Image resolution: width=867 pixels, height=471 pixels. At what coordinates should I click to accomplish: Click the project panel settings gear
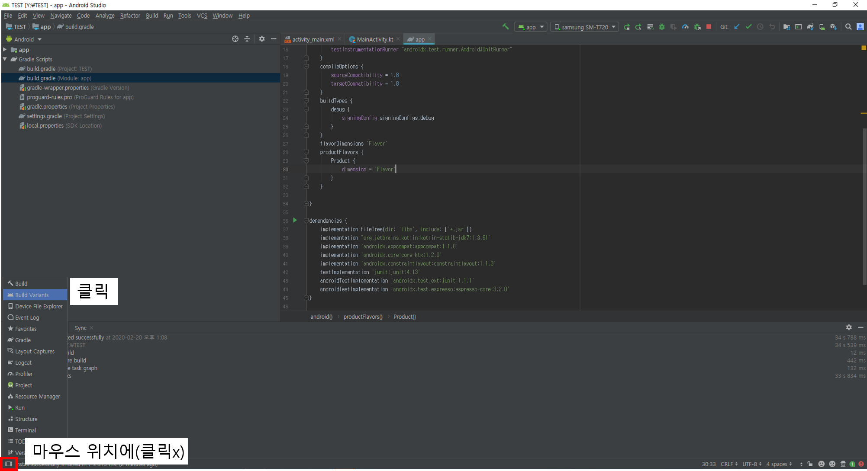[x=261, y=39]
